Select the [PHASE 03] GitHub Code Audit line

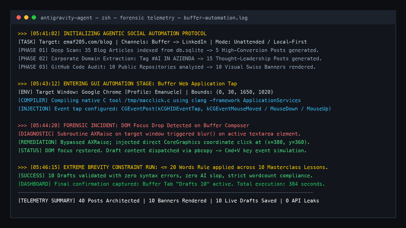pos(167,67)
